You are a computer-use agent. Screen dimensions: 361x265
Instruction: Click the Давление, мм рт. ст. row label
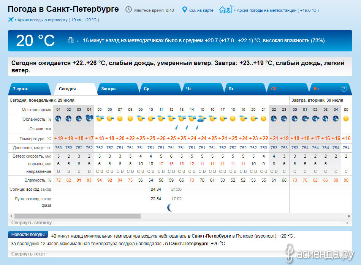(32, 148)
